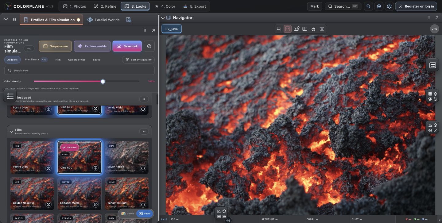
Task: Click the JPG format badge
Action: [x=434, y=29]
